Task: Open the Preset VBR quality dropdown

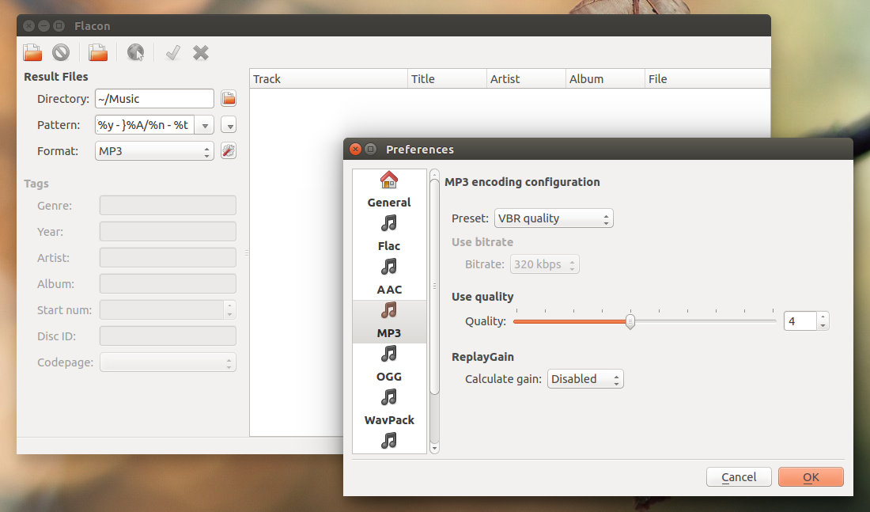Action: 554,218
